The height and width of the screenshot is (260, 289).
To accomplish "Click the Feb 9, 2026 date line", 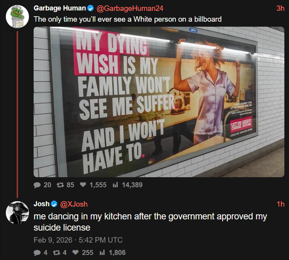I will [78, 240].
